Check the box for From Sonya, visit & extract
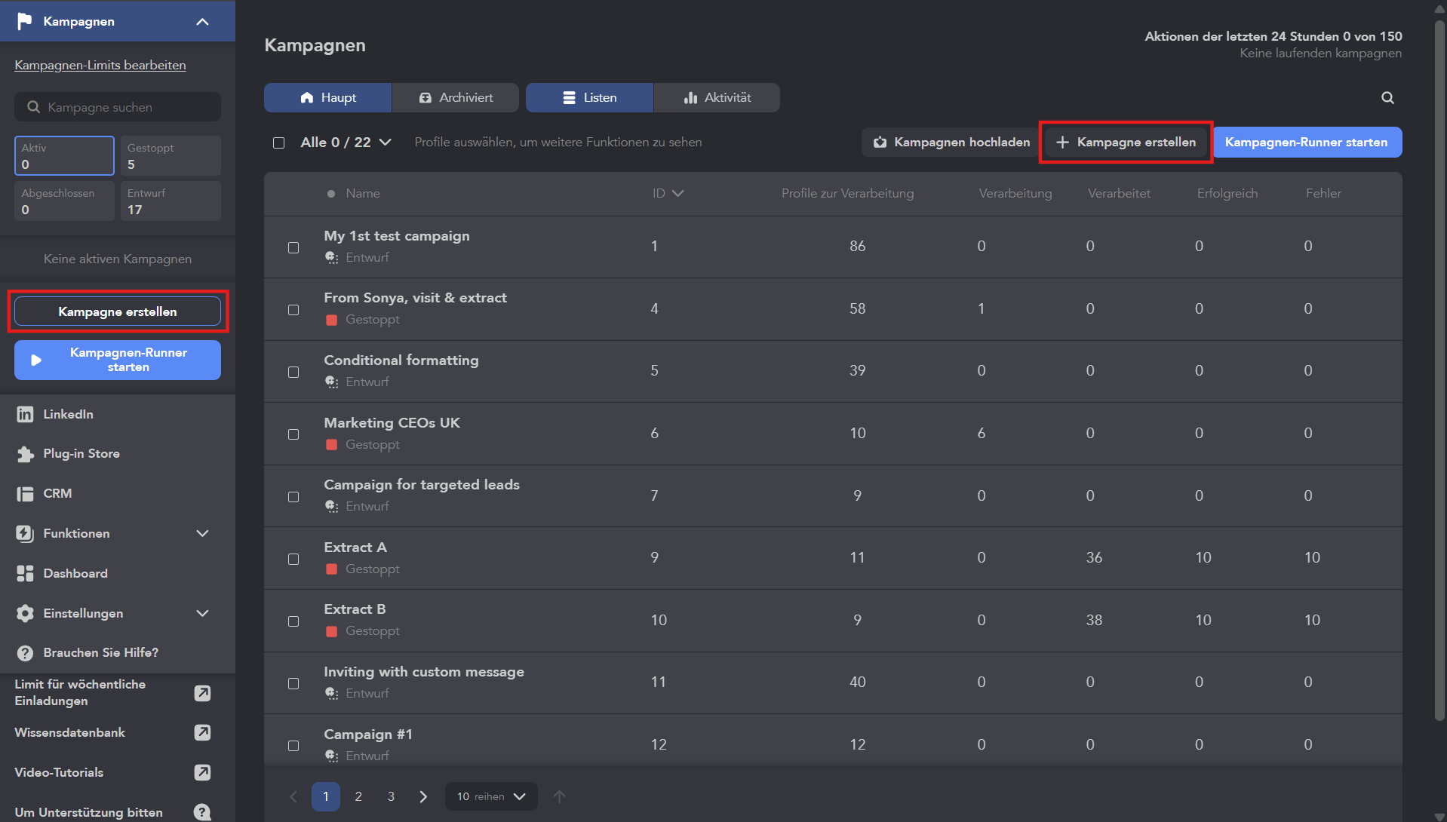This screenshot has height=822, width=1447. (293, 310)
